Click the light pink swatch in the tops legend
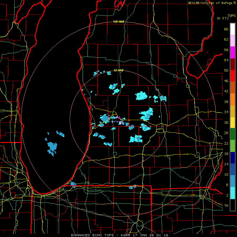Viewport: 237px width, 237px height. click(233, 41)
